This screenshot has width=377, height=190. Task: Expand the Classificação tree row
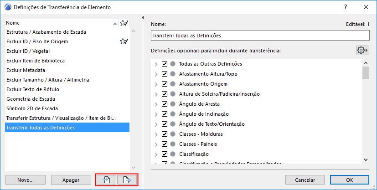pyautogui.click(x=156, y=154)
